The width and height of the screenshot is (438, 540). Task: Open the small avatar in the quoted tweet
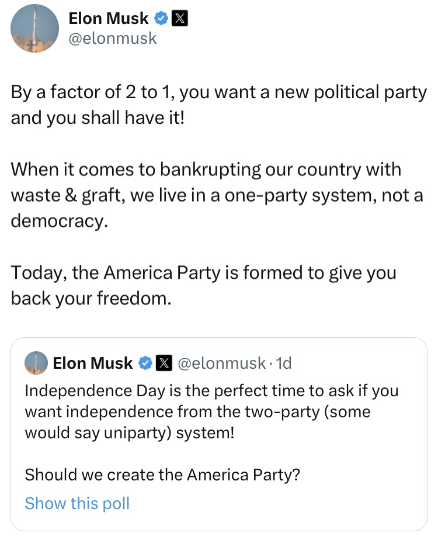(x=36, y=363)
